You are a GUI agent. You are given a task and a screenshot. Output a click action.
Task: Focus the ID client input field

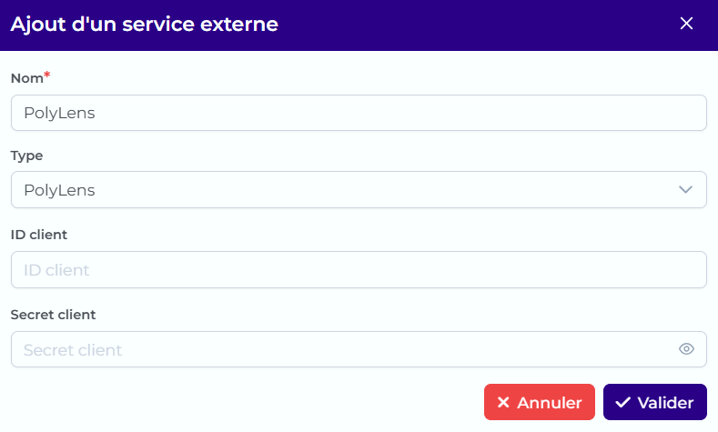pyautogui.click(x=359, y=269)
